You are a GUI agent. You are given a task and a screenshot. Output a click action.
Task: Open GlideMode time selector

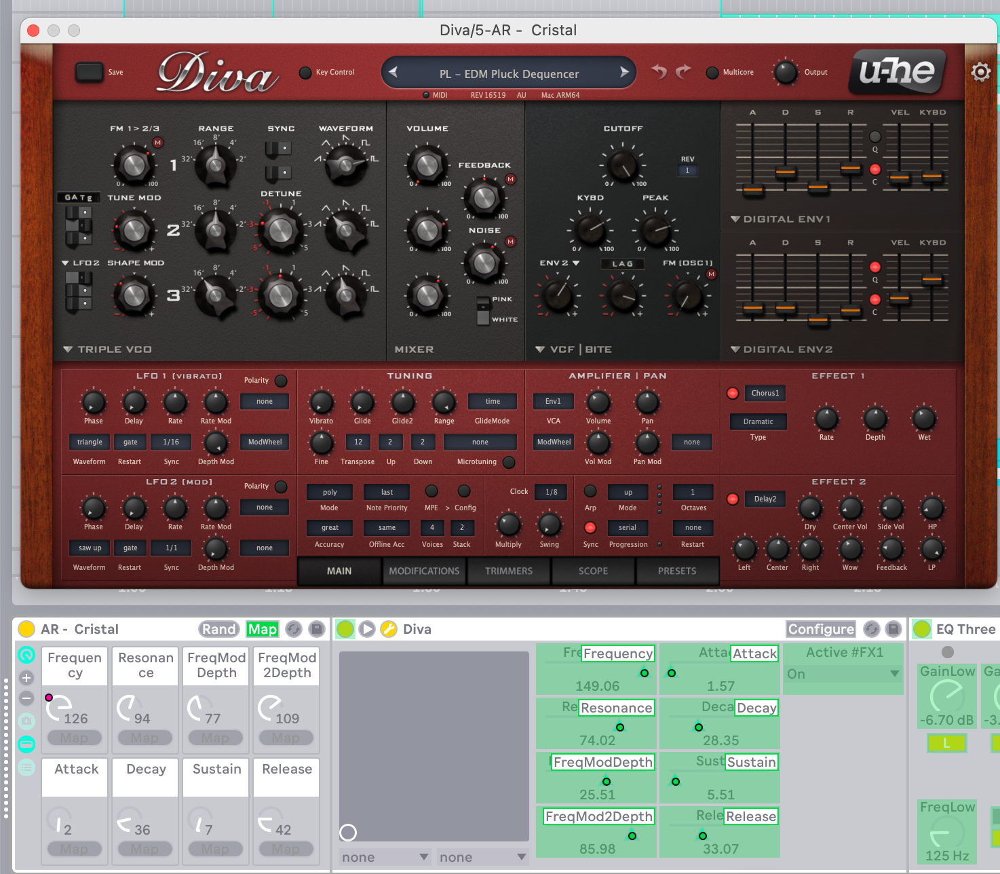tap(493, 401)
